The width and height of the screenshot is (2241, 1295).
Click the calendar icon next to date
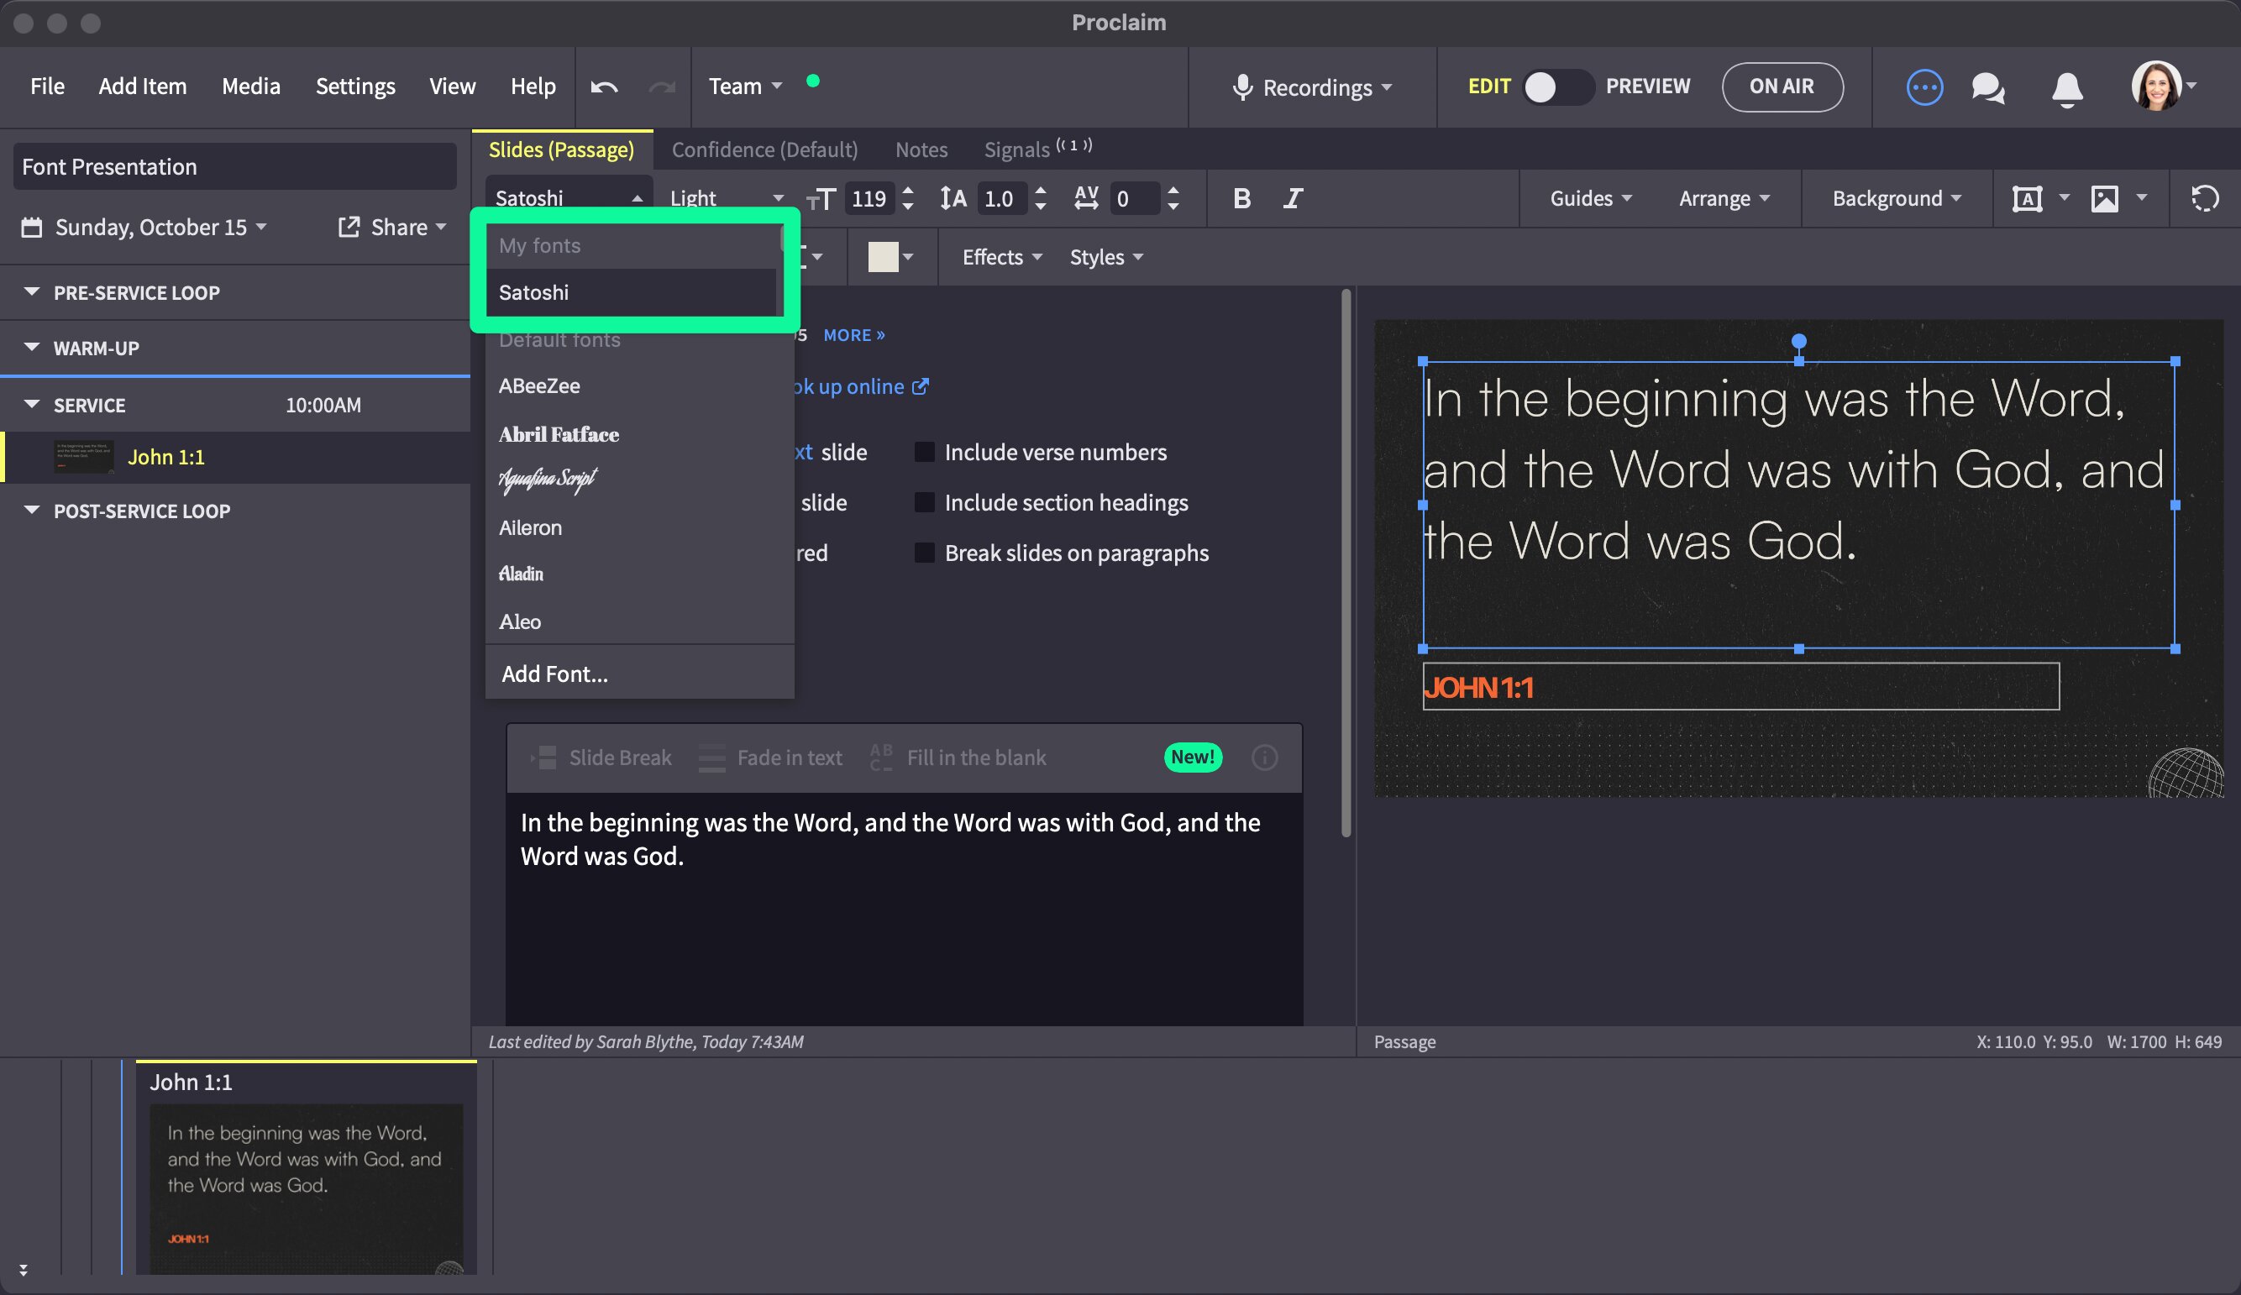31,228
